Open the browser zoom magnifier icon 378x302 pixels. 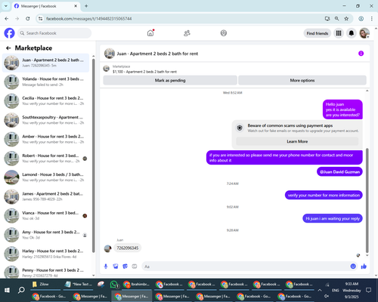click(337, 19)
